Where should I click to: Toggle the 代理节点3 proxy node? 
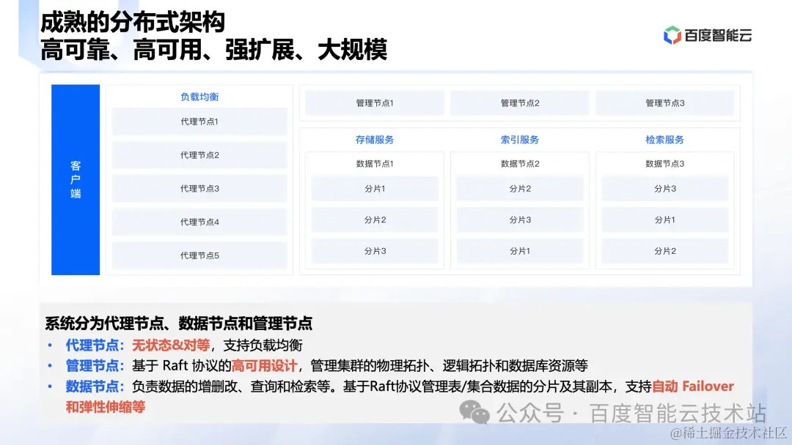[199, 188]
